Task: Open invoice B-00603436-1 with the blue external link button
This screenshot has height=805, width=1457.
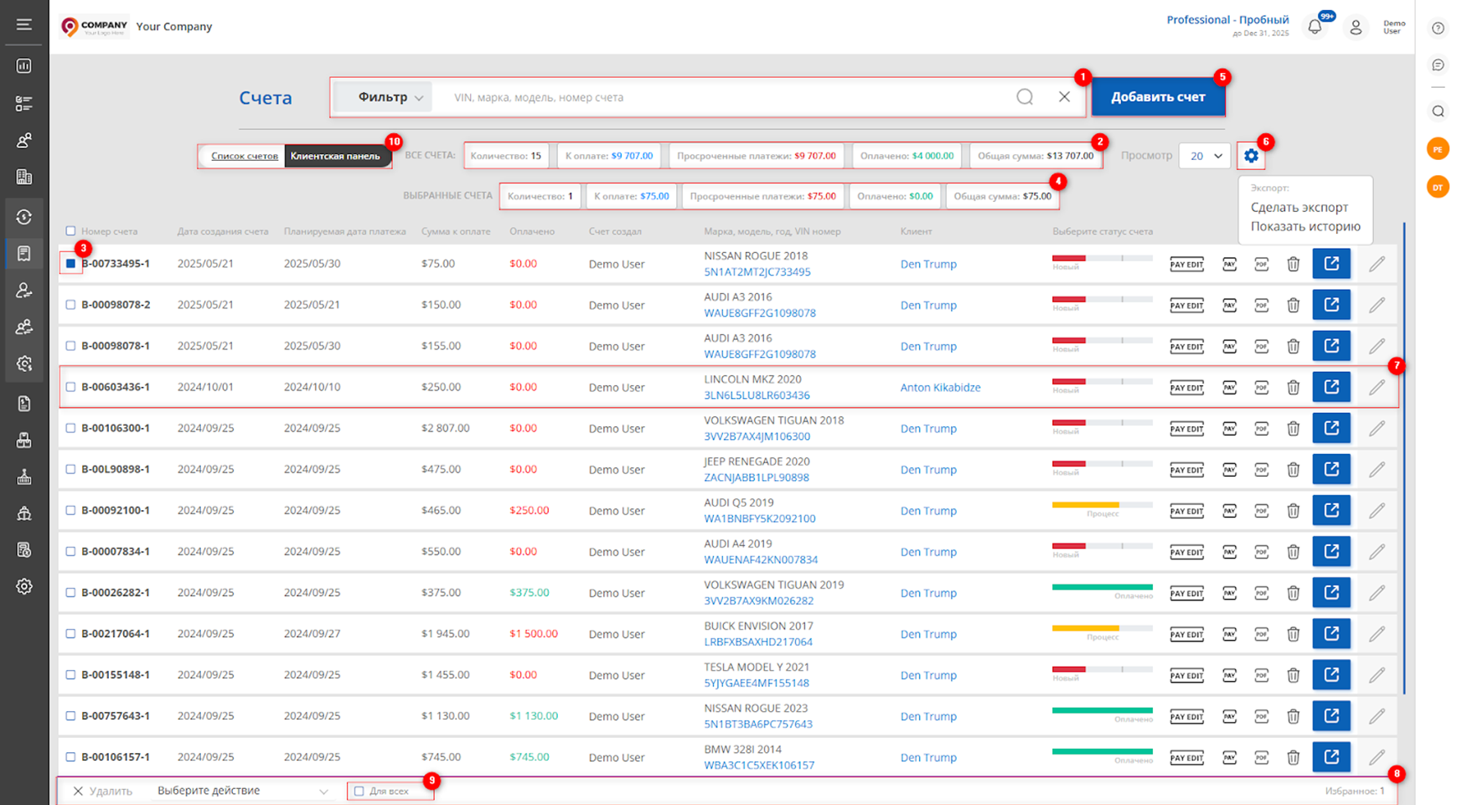Action: [1331, 387]
